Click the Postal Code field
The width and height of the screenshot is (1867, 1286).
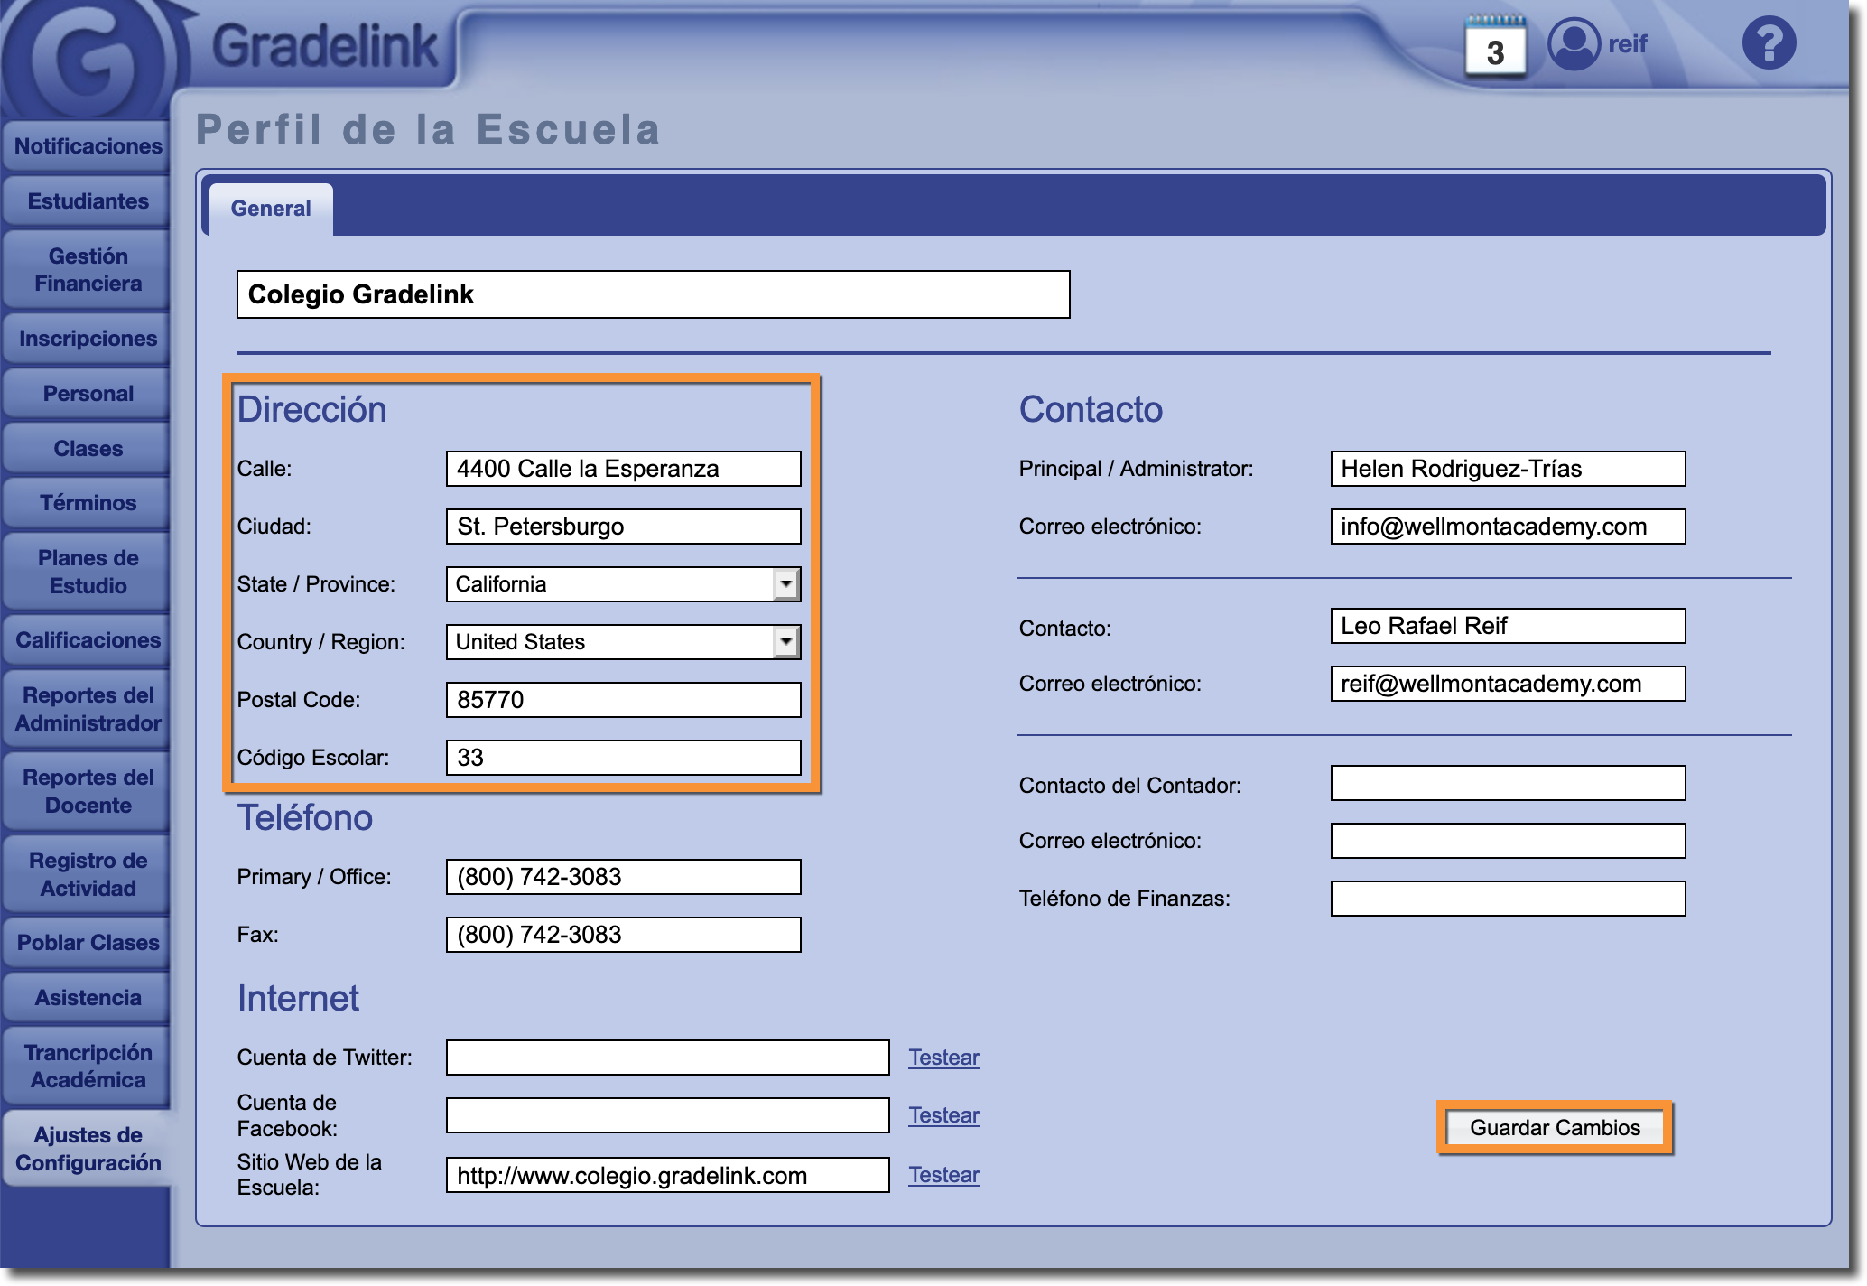[x=623, y=700]
